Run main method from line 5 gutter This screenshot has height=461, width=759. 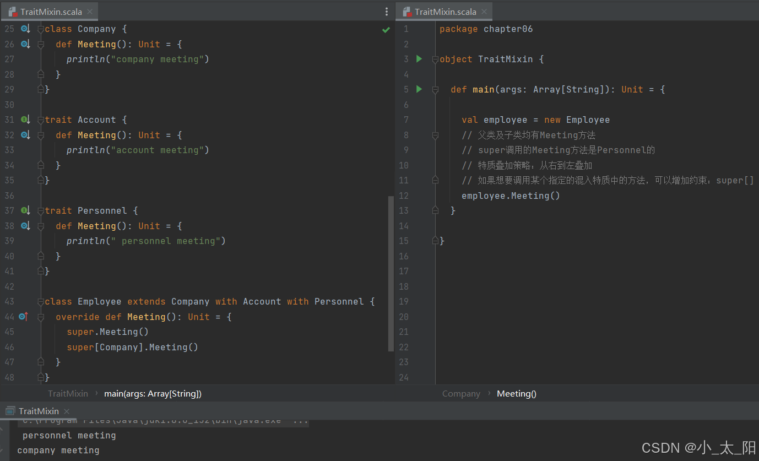coord(419,89)
